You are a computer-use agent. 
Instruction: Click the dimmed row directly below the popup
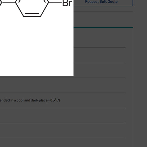point(63,85)
